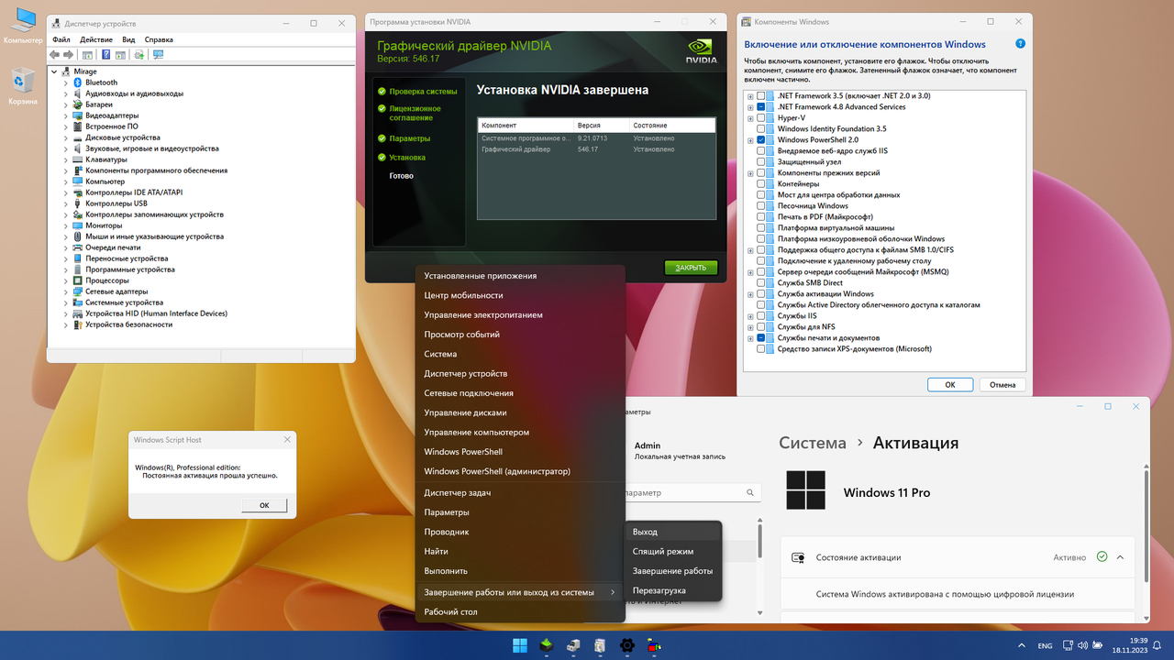
Task: Expand Компоненты прежних версий node
Action: (x=751, y=173)
